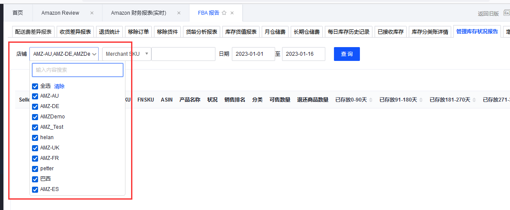This screenshot has width=510, height=210.
Task: Select the 管理库存状况报告 tab
Action: click(477, 32)
